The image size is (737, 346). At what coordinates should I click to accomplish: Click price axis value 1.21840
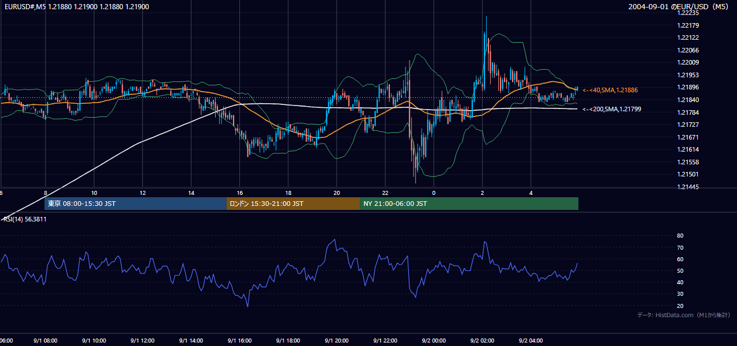tap(688, 100)
